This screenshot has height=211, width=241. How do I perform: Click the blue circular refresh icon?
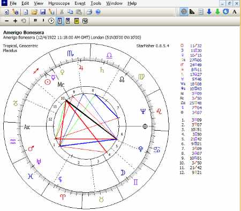pos(226,12)
